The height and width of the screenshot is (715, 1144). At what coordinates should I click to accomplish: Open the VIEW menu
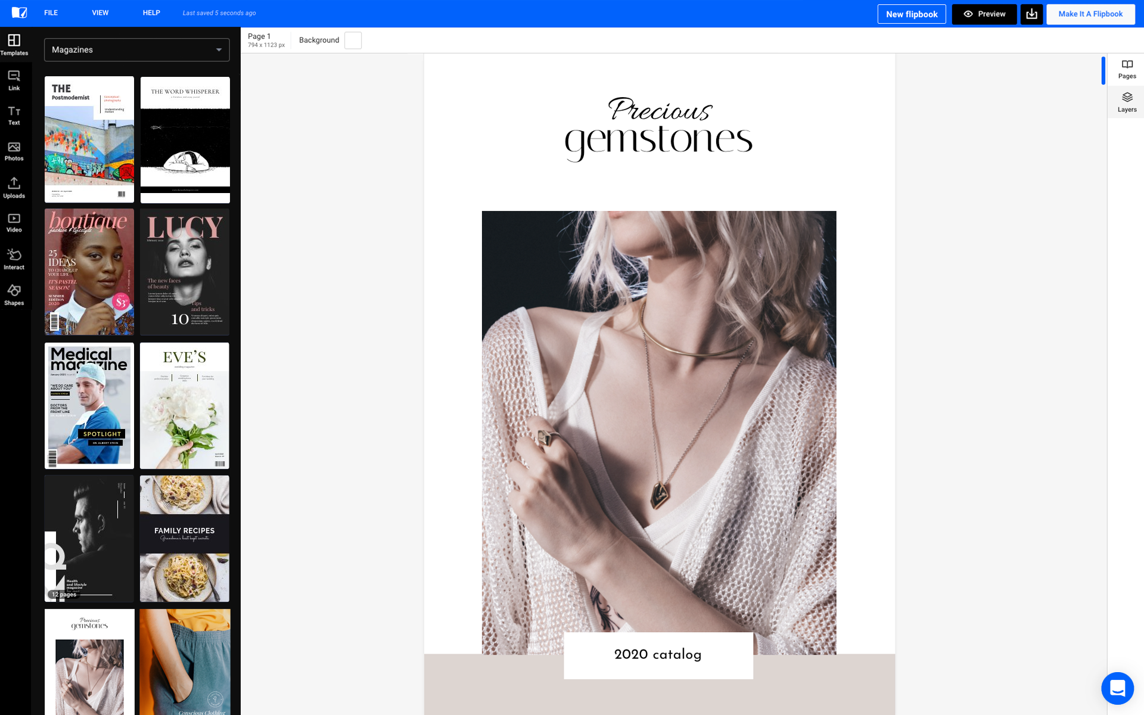point(100,13)
